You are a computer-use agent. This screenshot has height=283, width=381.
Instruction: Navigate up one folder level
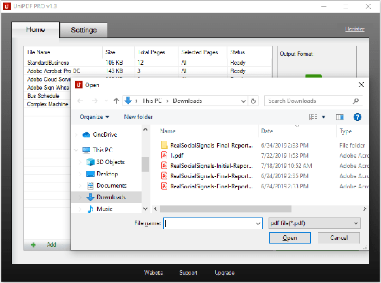(116, 100)
